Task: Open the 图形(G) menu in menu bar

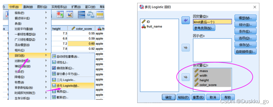Action: click(42, 7)
